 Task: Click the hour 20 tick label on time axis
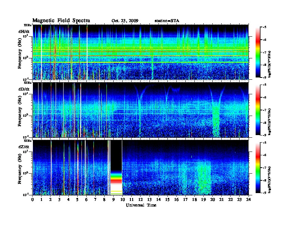212,199
